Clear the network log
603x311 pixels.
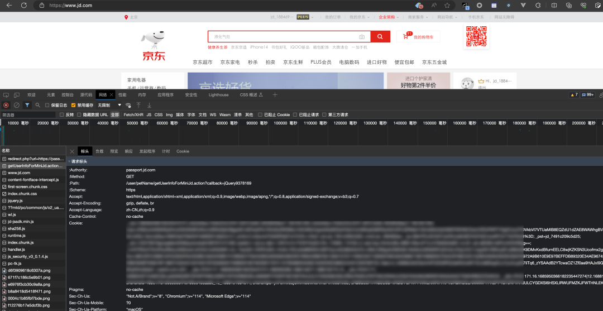[x=17, y=105]
